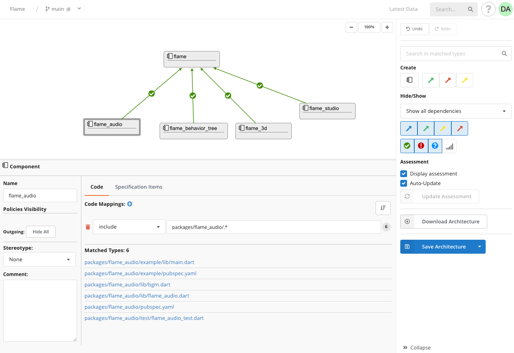Create a red forbidden dependency arrow
This screenshot has height=353, width=514.
click(448, 80)
